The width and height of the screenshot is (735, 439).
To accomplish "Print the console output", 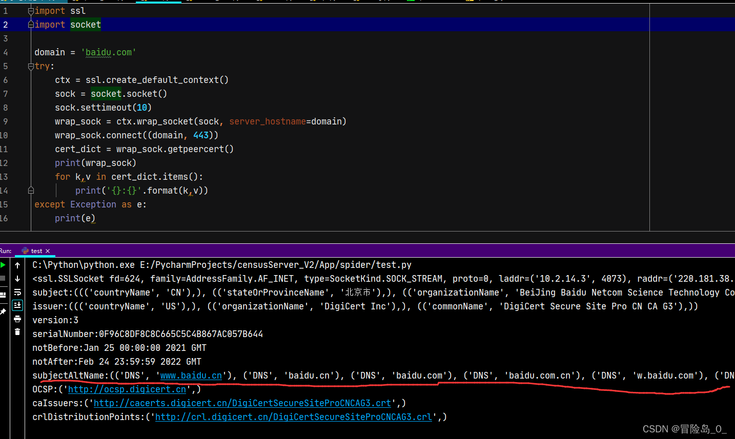I will (x=17, y=319).
